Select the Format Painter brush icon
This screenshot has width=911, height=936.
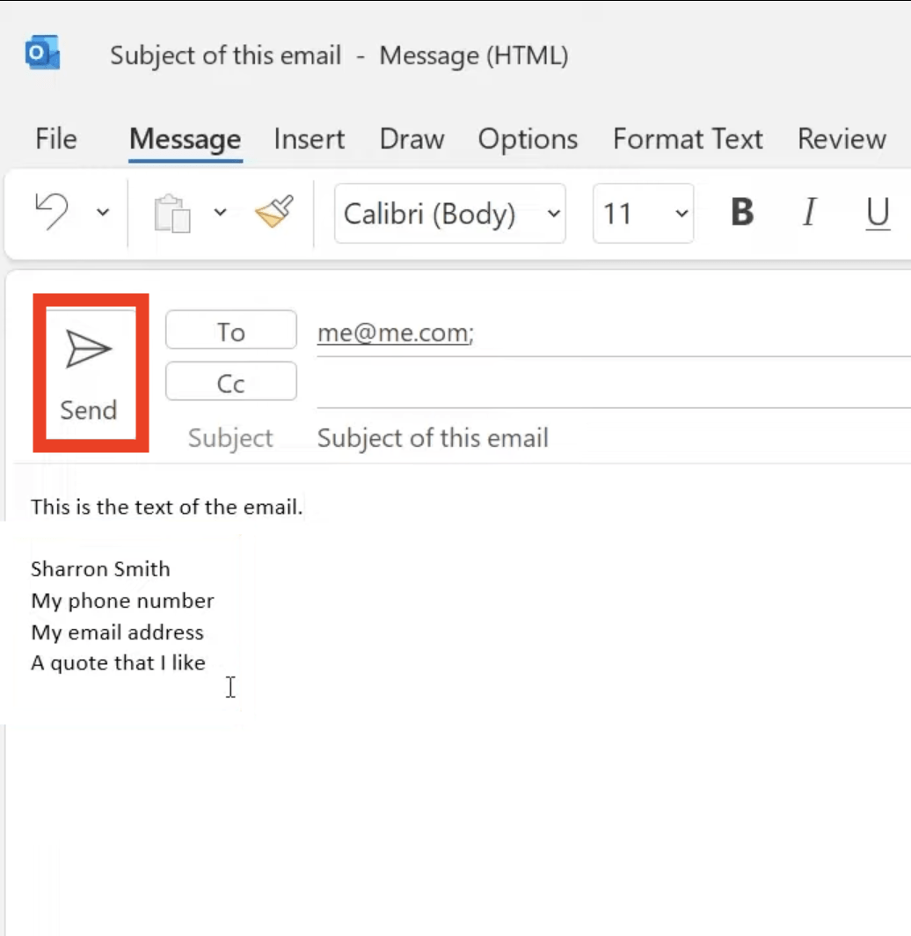(x=274, y=211)
